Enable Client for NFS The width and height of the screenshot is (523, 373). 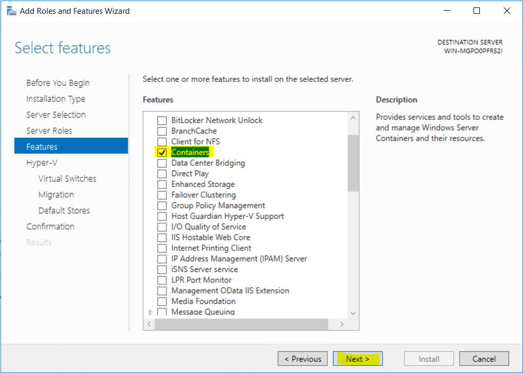tap(162, 142)
